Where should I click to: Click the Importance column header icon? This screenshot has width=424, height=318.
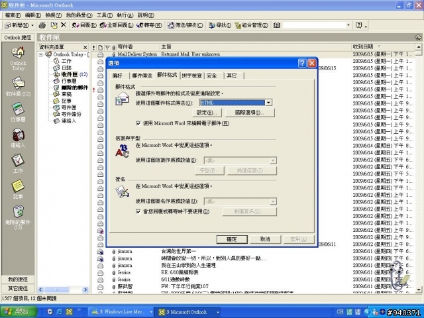pyautogui.click(x=93, y=47)
